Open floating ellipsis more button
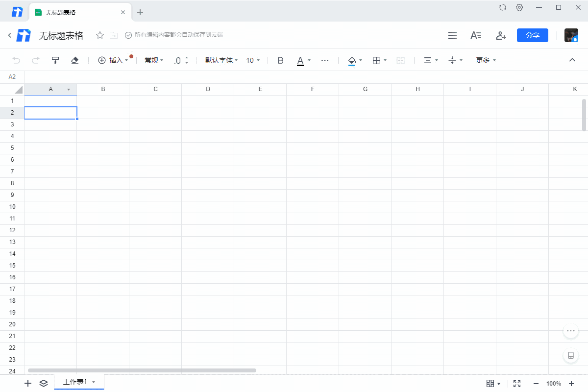Screen dimensions: 588x392 [x=571, y=331]
